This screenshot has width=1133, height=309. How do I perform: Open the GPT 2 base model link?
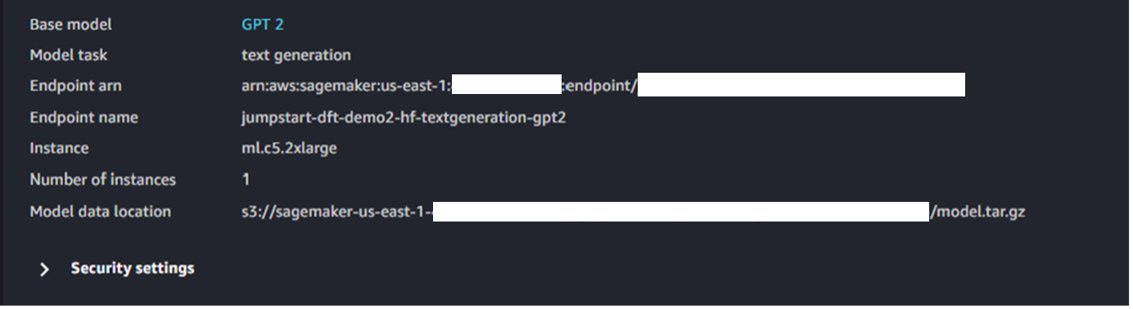(263, 25)
